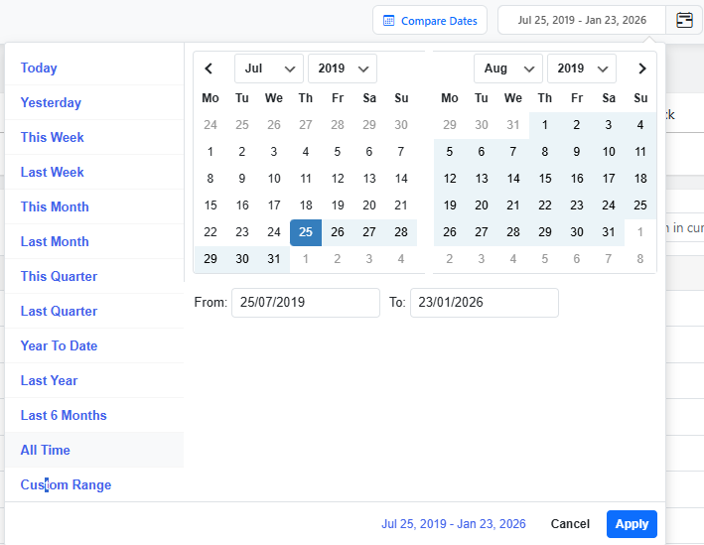Click the previous month arrow icon
The image size is (704, 545).
click(x=209, y=68)
